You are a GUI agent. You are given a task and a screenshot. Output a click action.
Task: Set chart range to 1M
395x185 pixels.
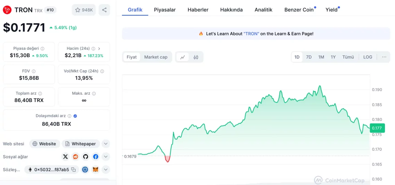(321, 57)
